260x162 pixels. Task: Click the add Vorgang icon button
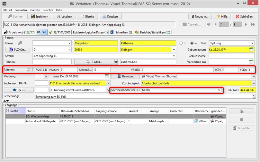click(241, 111)
